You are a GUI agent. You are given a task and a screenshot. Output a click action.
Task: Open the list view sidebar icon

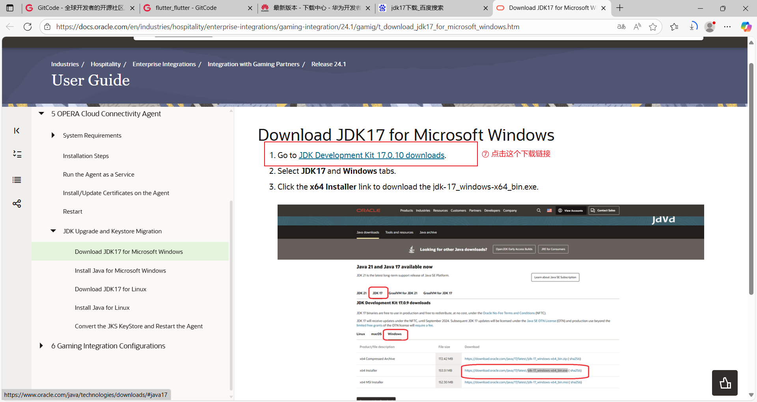(17, 180)
